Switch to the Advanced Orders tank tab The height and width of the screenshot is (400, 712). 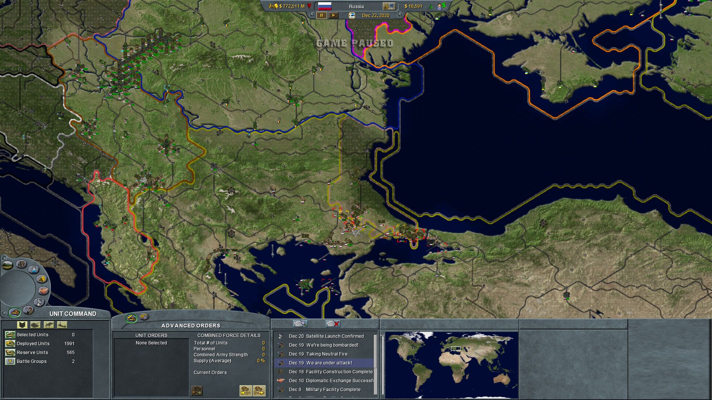click(x=131, y=318)
